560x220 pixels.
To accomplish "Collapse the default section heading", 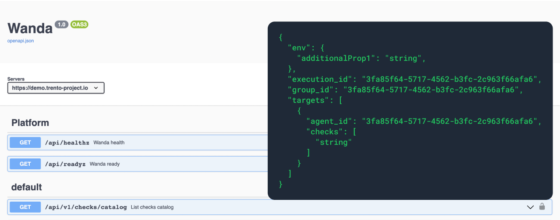I will 27,187.
